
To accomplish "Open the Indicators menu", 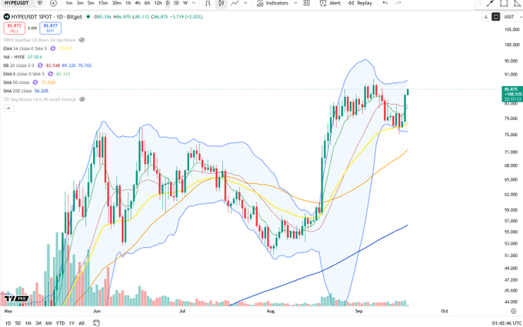I will pos(273,3).
